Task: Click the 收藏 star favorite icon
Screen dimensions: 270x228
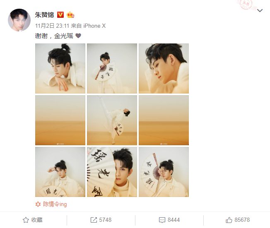Action: pos(26,220)
